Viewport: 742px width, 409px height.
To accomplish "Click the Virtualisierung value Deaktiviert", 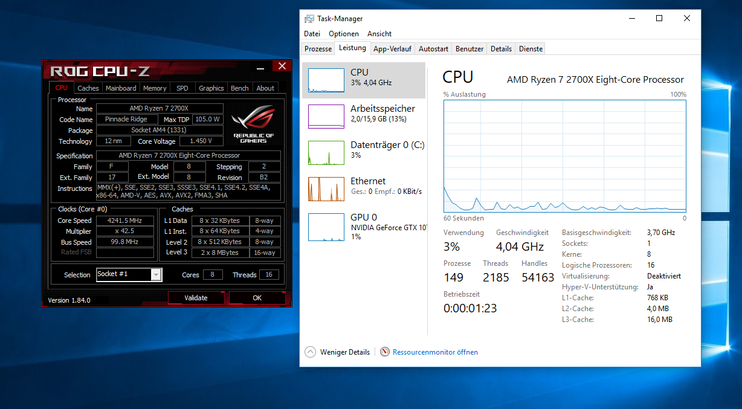I will click(664, 276).
